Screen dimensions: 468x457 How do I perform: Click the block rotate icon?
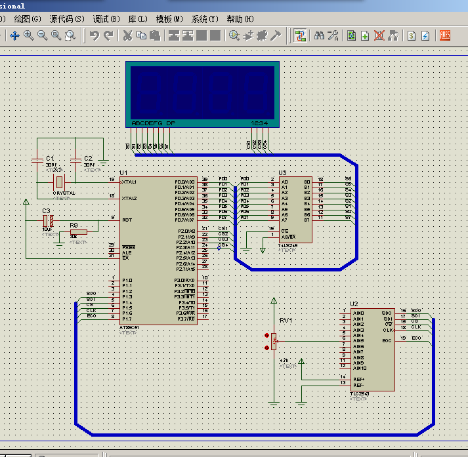click(x=202, y=36)
